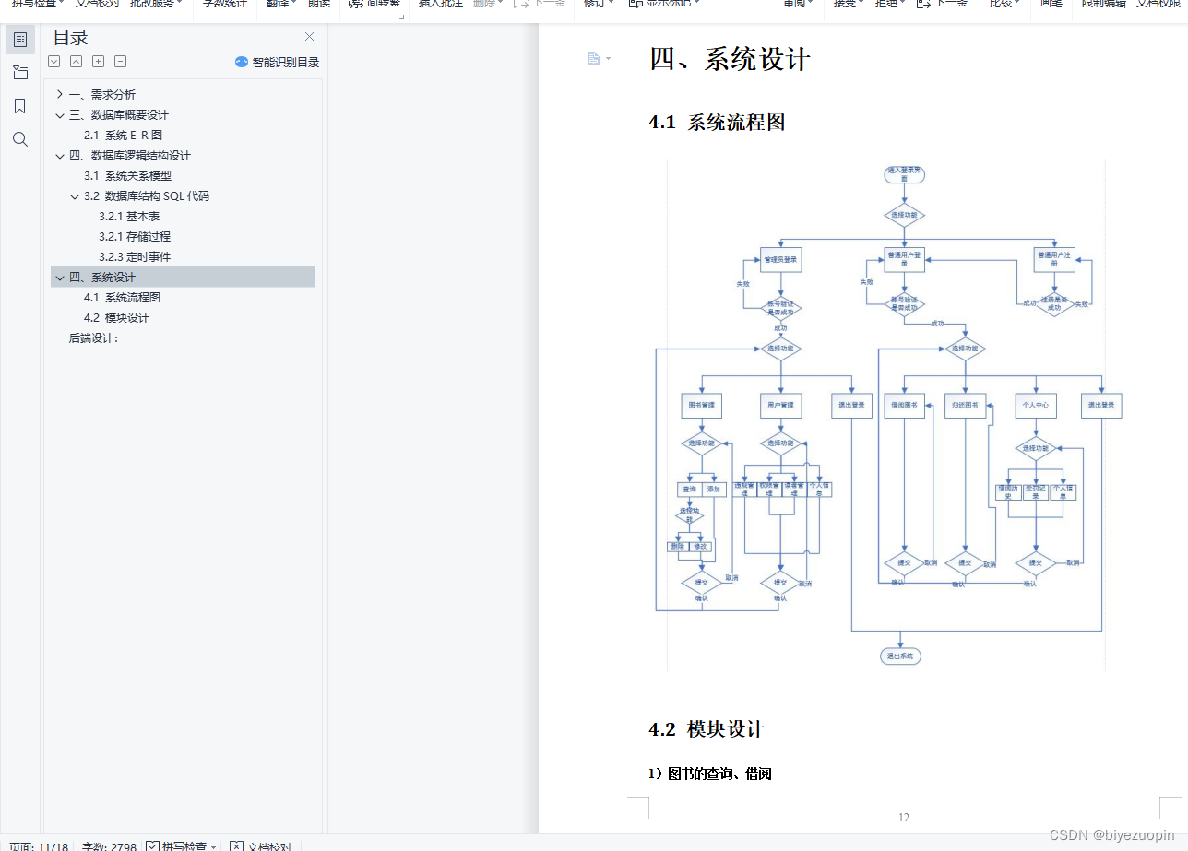Open the find (magnifier) icon in the sidebar
Screen dimensions: 1188x851
point(20,139)
